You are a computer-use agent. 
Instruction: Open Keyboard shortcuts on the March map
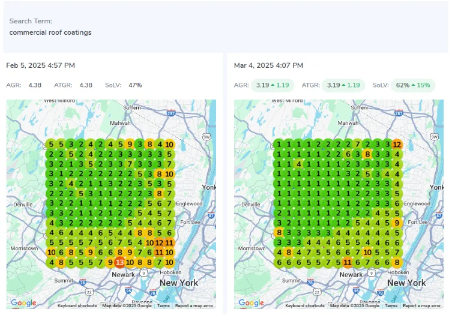point(305,306)
